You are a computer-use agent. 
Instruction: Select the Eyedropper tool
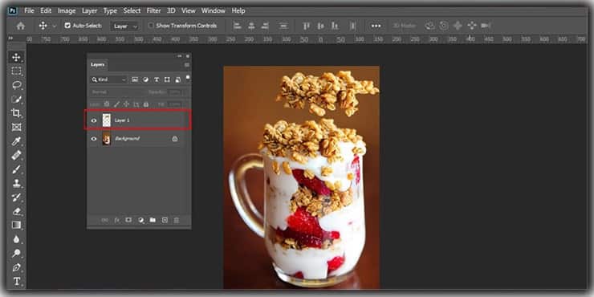16,141
